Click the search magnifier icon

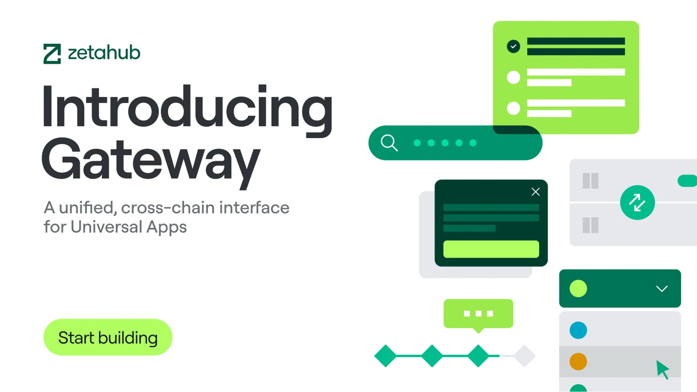tap(389, 143)
